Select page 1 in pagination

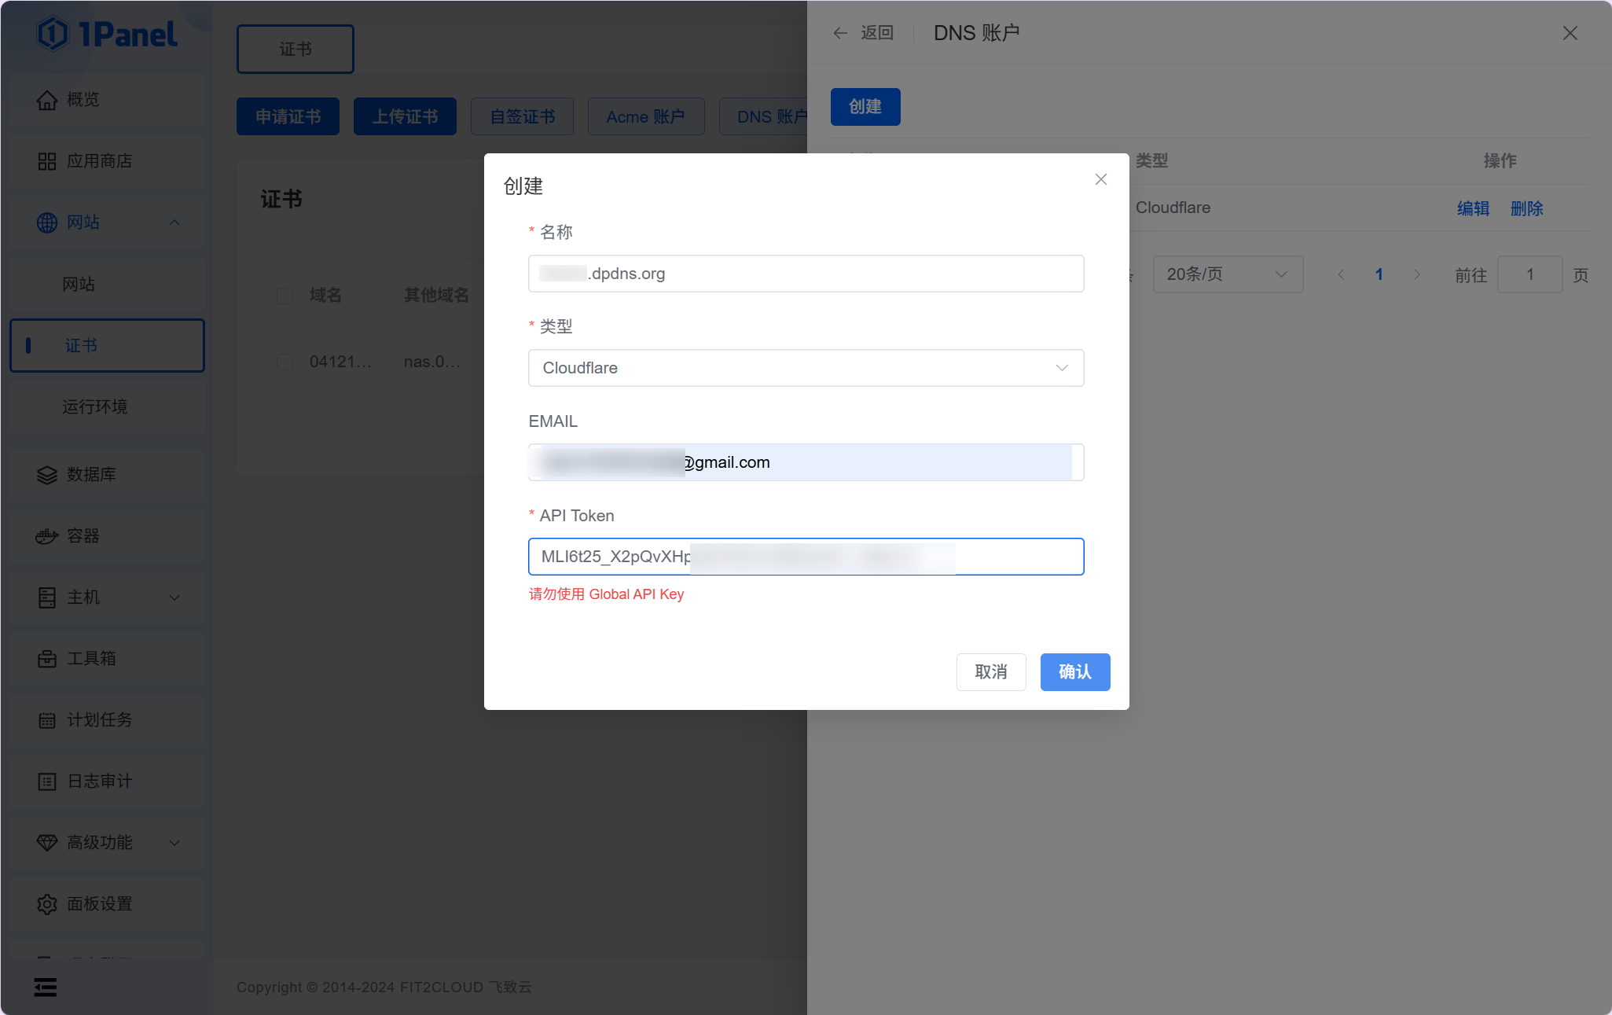click(1379, 274)
